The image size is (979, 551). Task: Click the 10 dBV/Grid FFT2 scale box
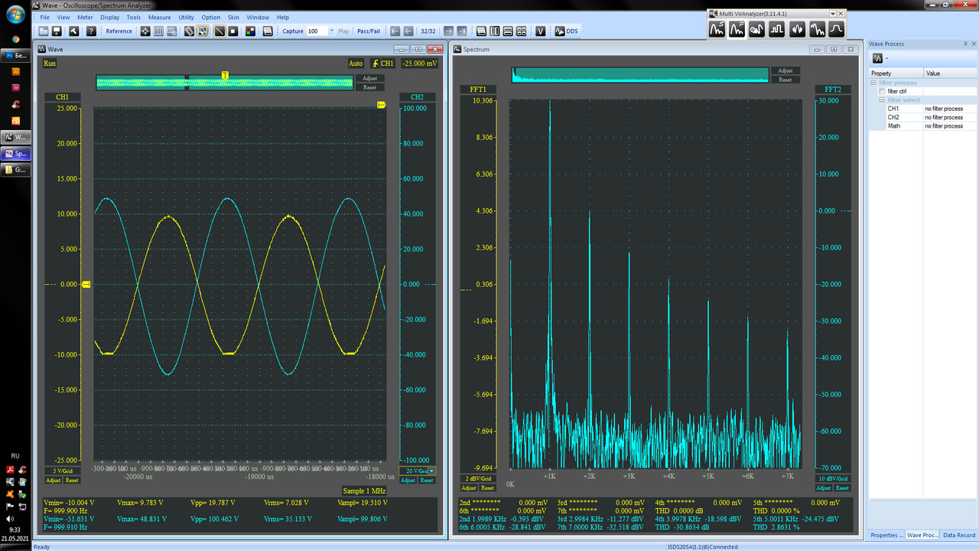[834, 478]
